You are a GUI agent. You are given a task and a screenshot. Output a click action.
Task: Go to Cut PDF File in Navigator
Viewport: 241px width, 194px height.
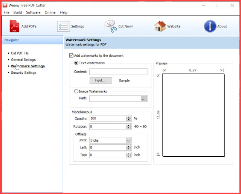pyautogui.click(x=20, y=53)
